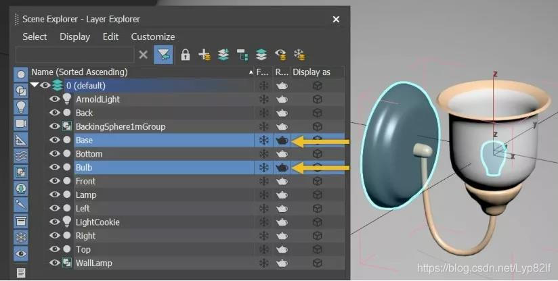Image resolution: width=558 pixels, height=281 pixels.
Task: Click the Frozen column header
Action: coord(263,72)
